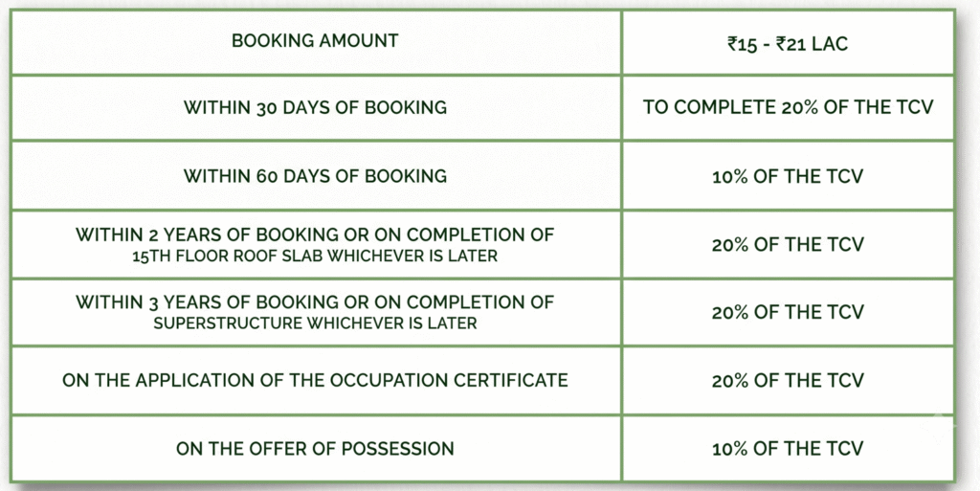Click WITHIN 2 YEARS OF BOOKING text line

[x=315, y=234]
